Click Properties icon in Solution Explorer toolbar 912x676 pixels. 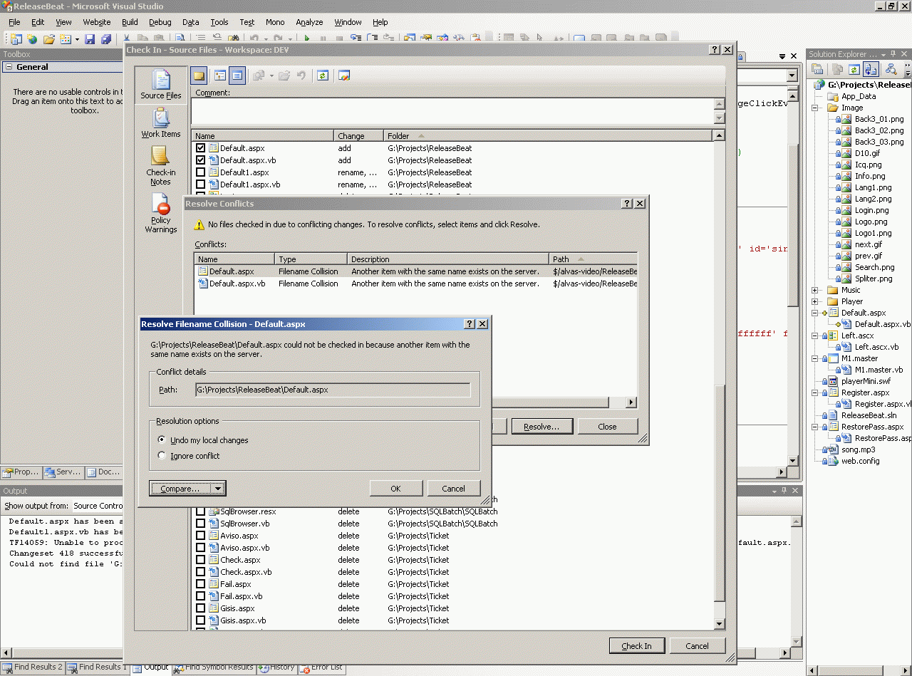[818, 69]
